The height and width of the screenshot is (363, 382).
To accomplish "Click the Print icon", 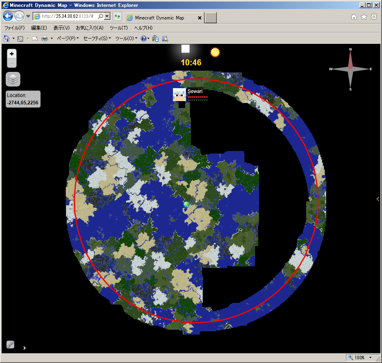I will tap(45, 39).
